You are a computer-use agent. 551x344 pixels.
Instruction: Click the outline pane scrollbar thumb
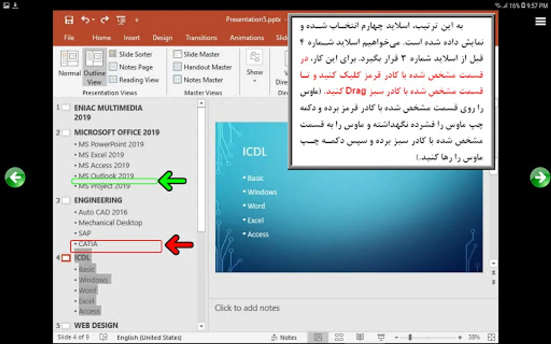[201, 170]
